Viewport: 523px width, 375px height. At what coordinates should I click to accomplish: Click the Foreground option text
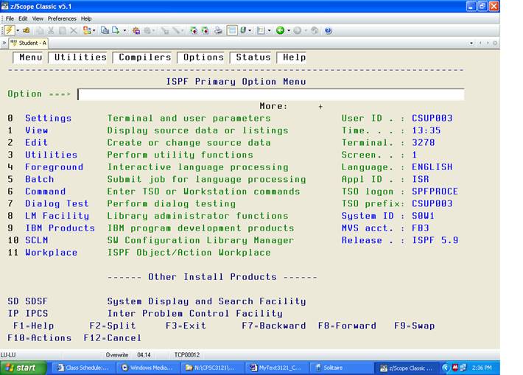54,167
